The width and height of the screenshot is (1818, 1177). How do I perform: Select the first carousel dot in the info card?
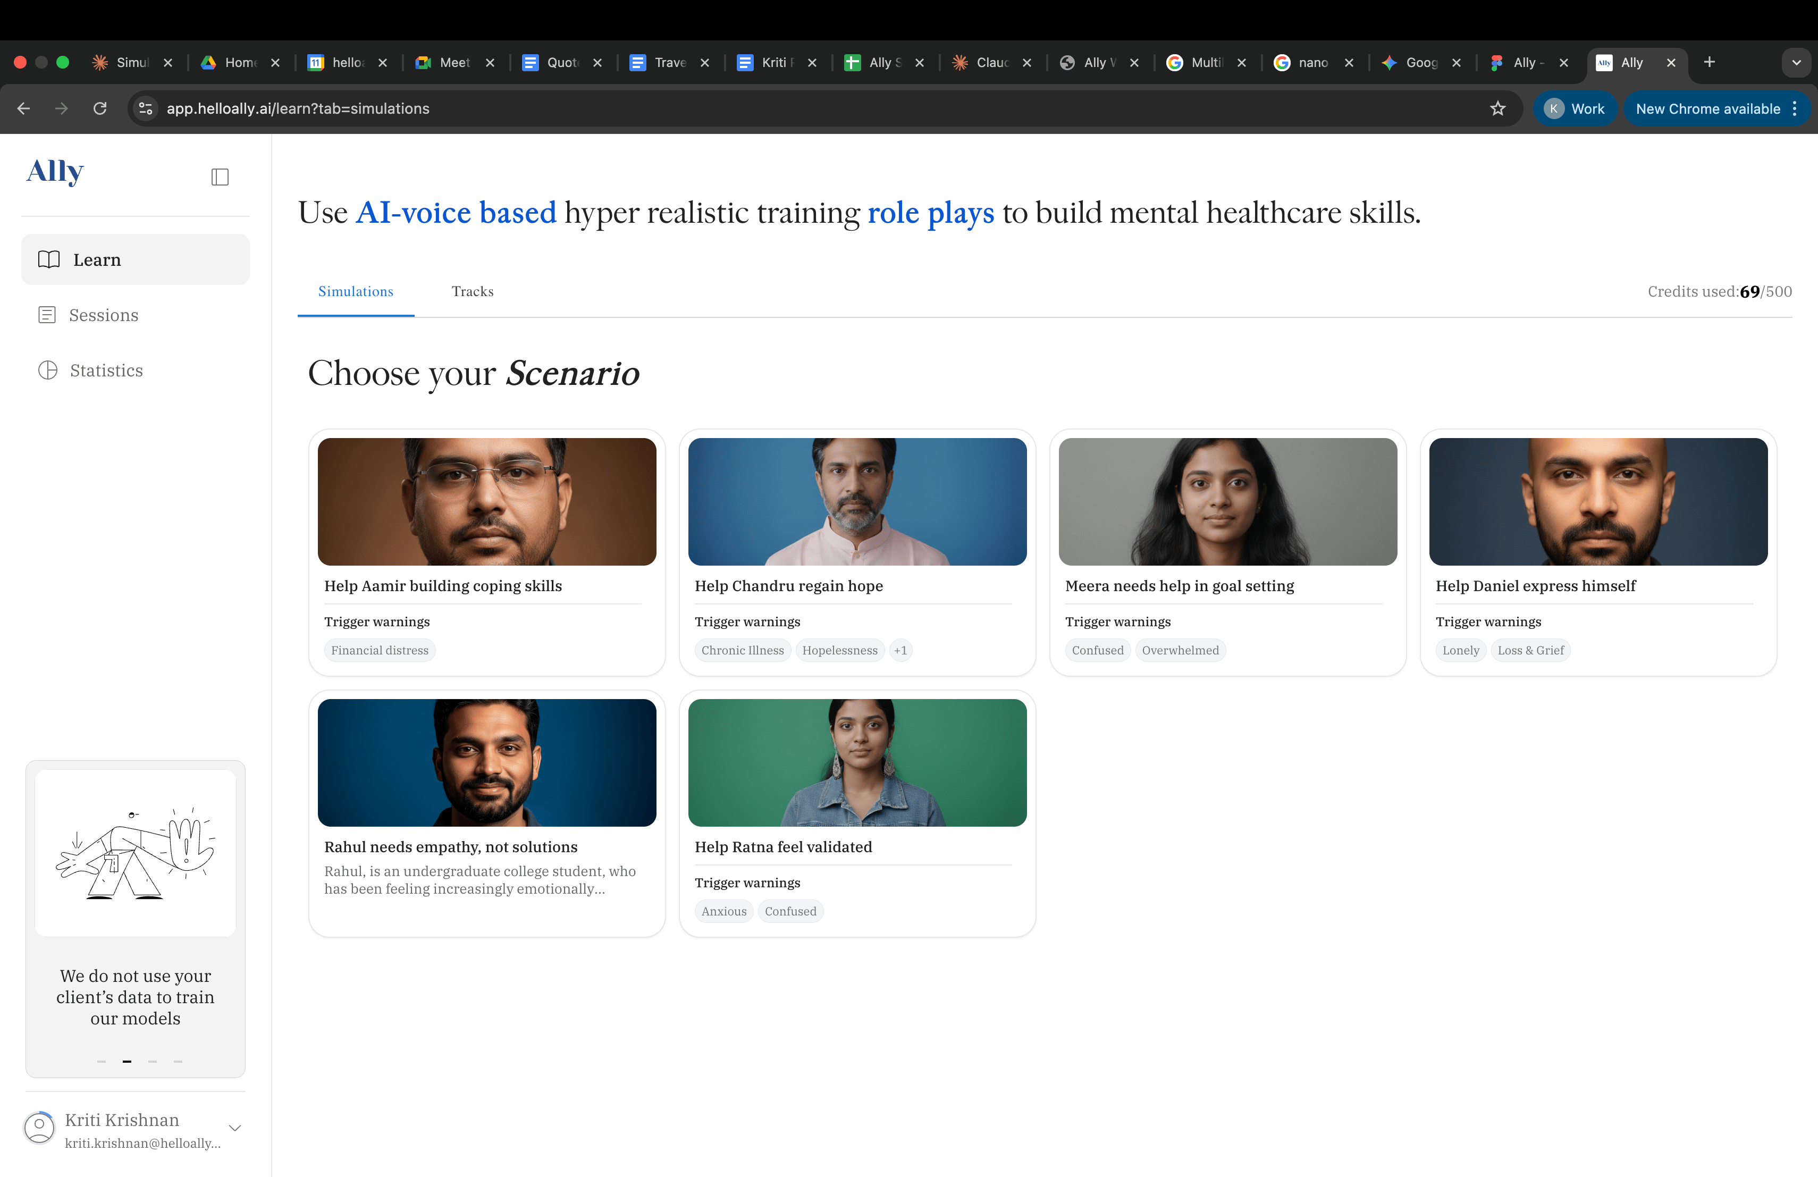[102, 1062]
